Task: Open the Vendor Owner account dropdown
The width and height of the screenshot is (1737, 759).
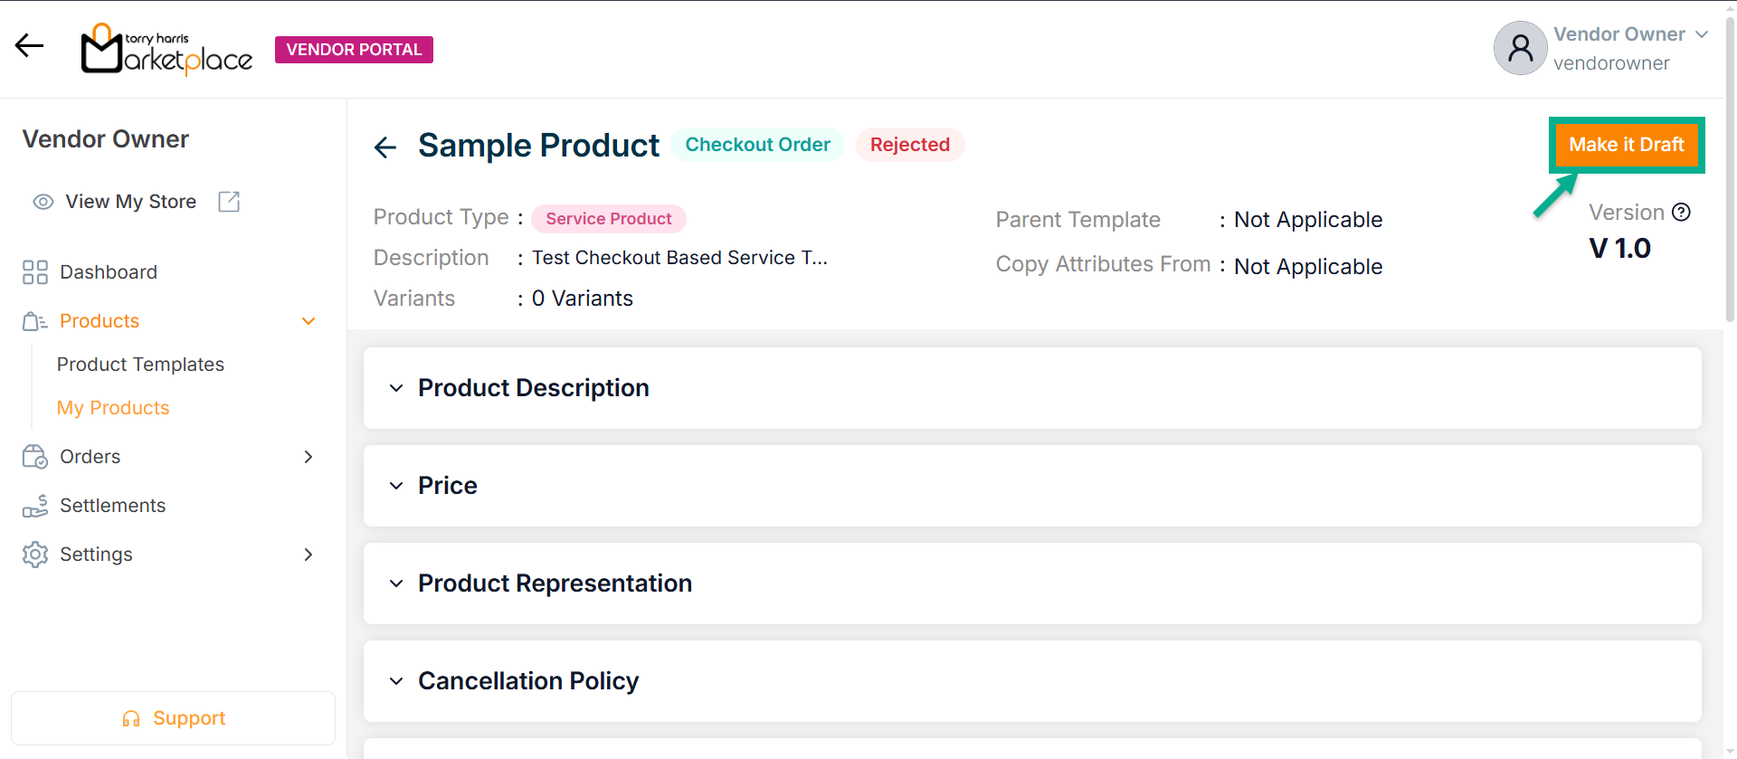Action: 1701,34
